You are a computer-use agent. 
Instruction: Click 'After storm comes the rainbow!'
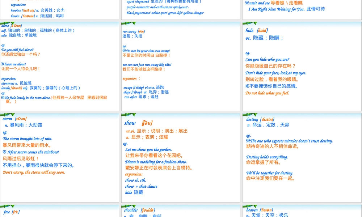coord(33,152)
